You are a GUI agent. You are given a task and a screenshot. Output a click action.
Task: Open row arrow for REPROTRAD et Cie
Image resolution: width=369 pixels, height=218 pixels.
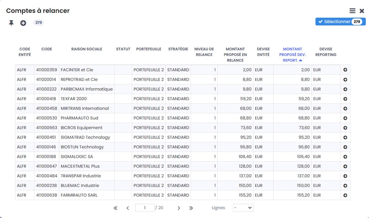pos(345,79)
